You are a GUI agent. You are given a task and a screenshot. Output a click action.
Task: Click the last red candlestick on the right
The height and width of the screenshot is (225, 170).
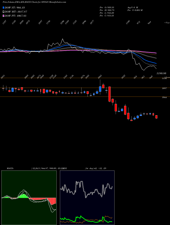(x=156, y=117)
